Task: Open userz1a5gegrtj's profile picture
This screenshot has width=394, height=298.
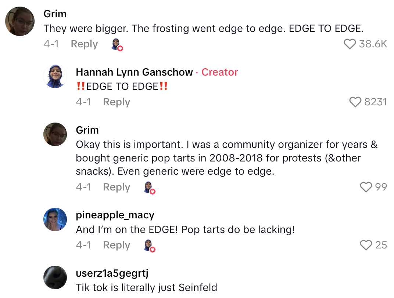Action: tap(55, 277)
